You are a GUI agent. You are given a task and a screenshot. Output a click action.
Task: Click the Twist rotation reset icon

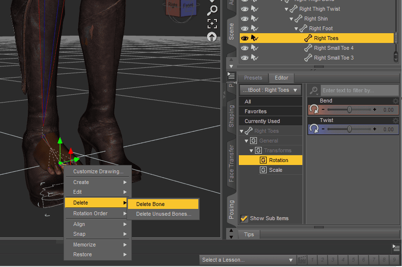click(314, 129)
